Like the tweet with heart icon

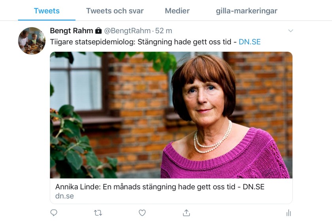click(142, 213)
